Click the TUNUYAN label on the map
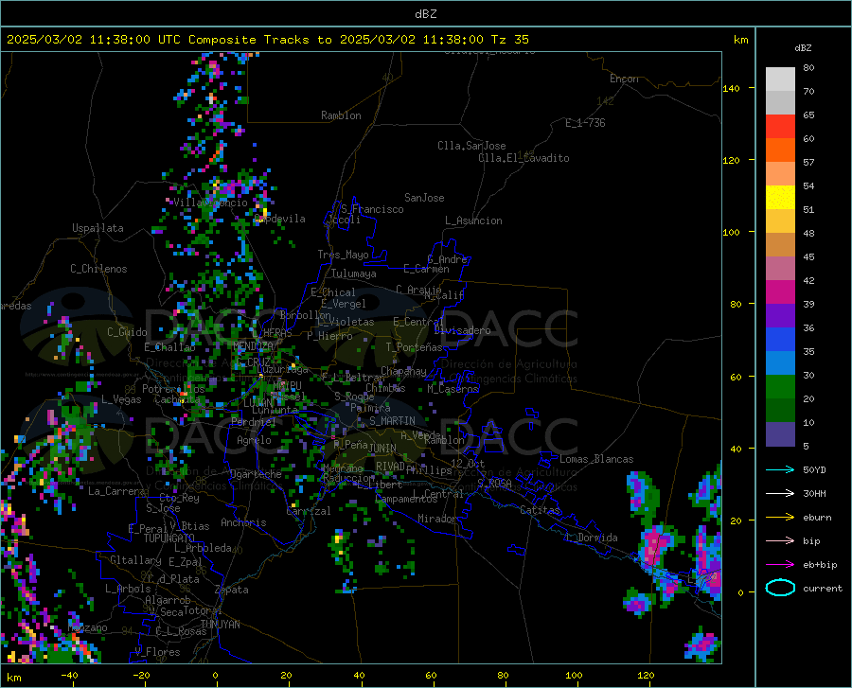852x688 pixels. click(x=220, y=625)
